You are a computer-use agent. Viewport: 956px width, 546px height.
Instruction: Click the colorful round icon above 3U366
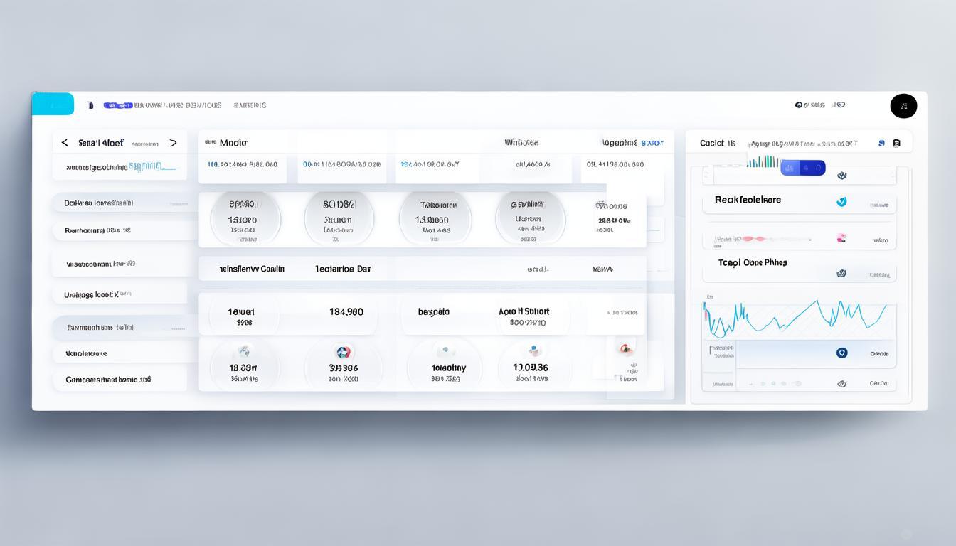pos(343,352)
